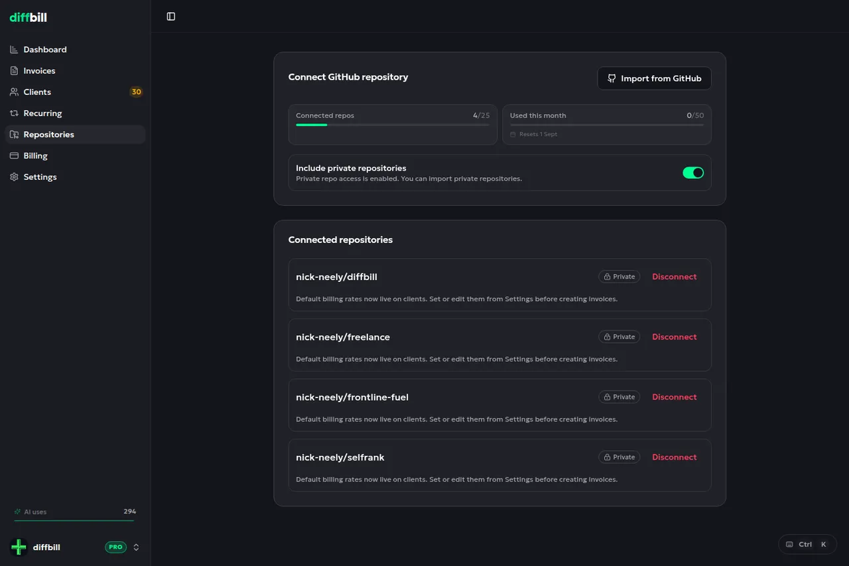Click the diffbill workspace name at bottom
This screenshot has height=566, width=849.
[46, 547]
